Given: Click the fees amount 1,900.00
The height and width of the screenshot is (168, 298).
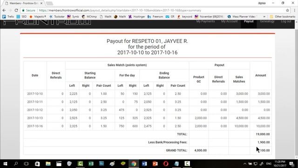Looking at the screenshot, I should pos(264,142).
